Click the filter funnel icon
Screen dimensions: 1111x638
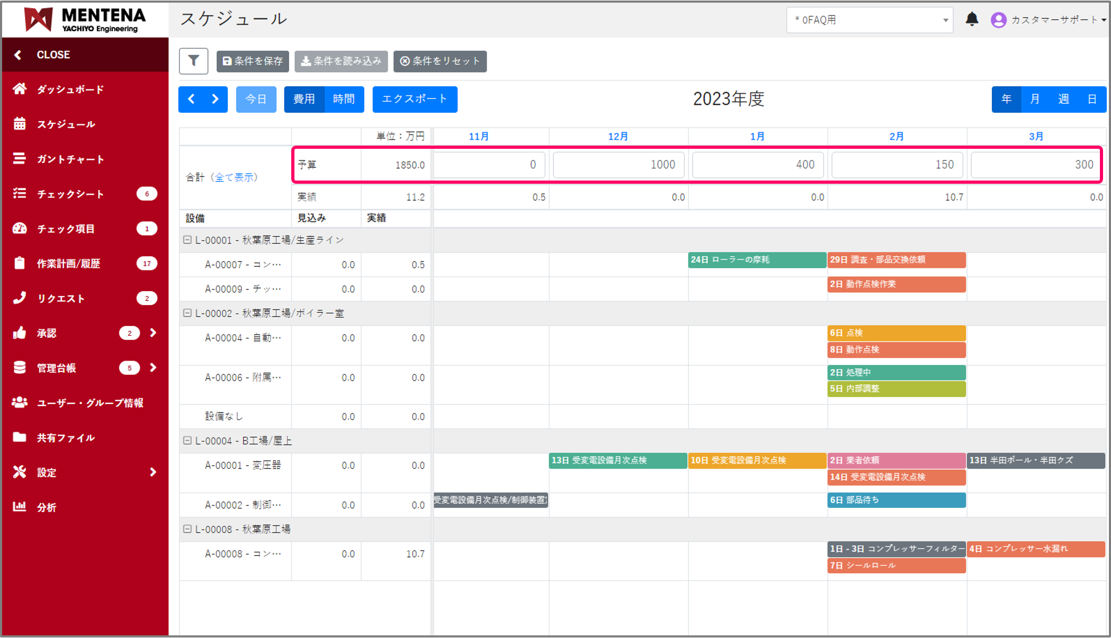(x=193, y=61)
